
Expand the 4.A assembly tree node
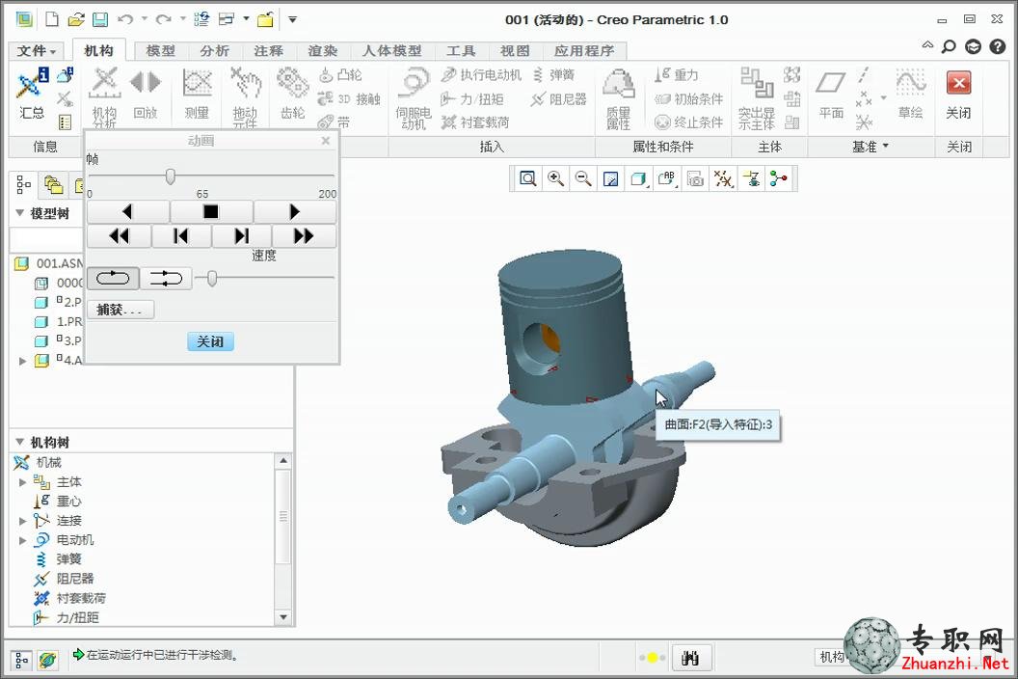[23, 361]
